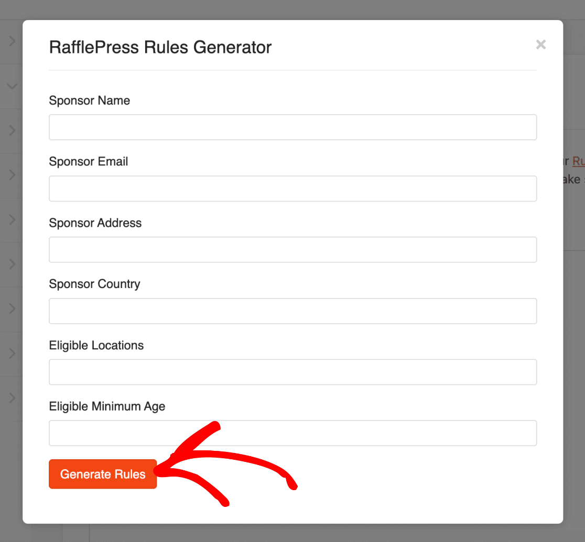Open the underlined Rules link behind the modal
The height and width of the screenshot is (542, 585).
coord(579,161)
